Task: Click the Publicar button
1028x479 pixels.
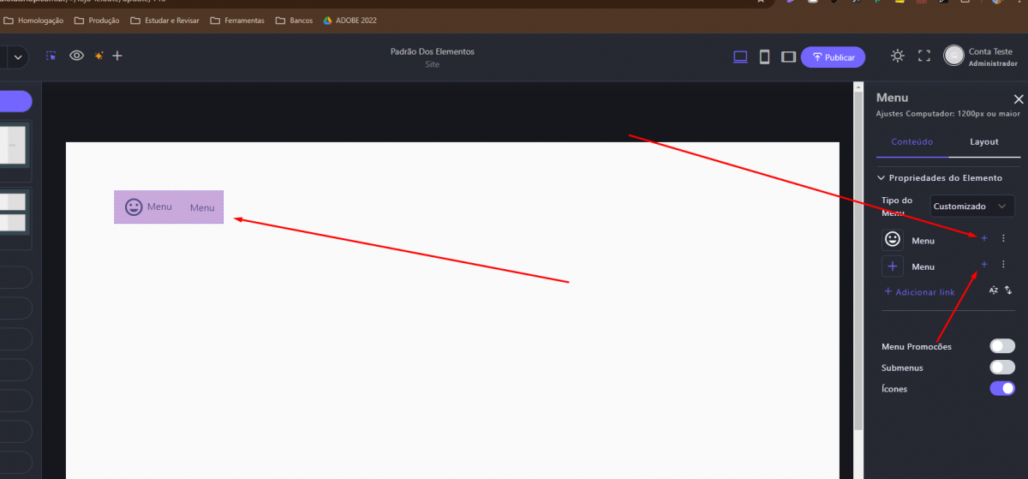Action: point(833,57)
